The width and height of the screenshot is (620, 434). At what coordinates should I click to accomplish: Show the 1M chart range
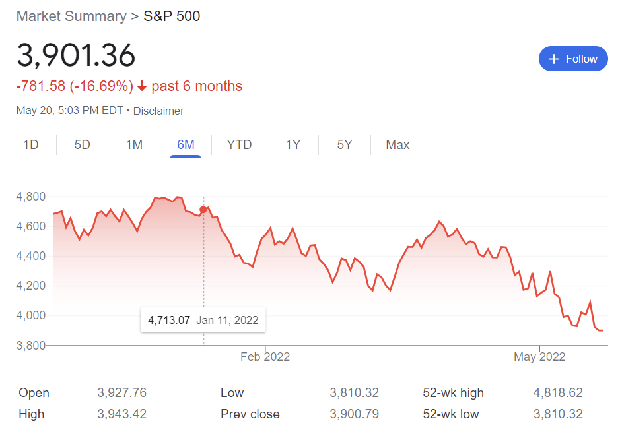click(x=134, y=144)
